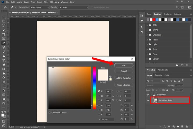The height and width of the screenshot is (129, 193).
Task: Switch to the Gradients tab
Action: pos(168,14)
